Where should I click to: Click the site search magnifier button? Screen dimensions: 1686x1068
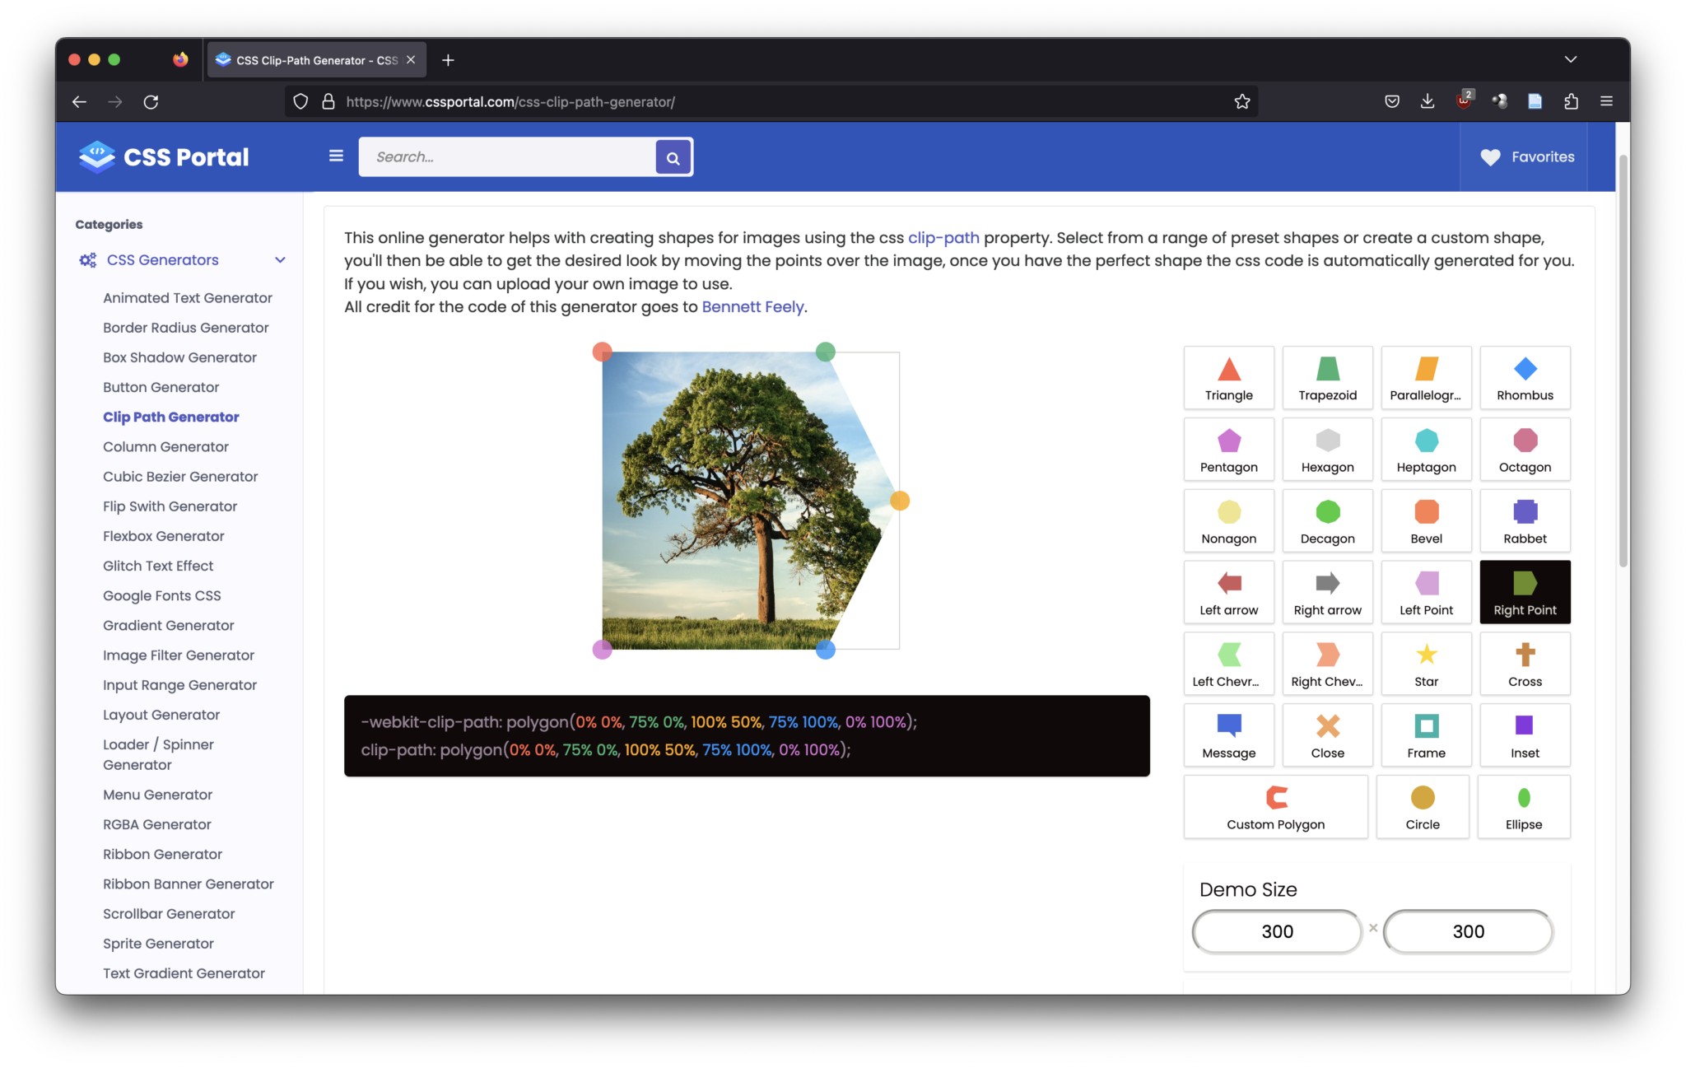pos(673,157)
